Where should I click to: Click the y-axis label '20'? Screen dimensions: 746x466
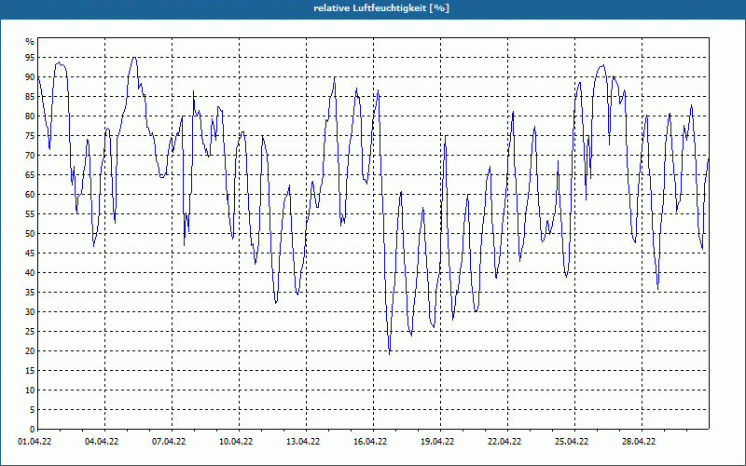point(30,351)
